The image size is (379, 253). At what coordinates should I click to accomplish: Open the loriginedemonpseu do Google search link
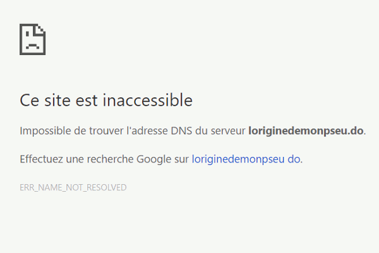click(x=246, y=159)
